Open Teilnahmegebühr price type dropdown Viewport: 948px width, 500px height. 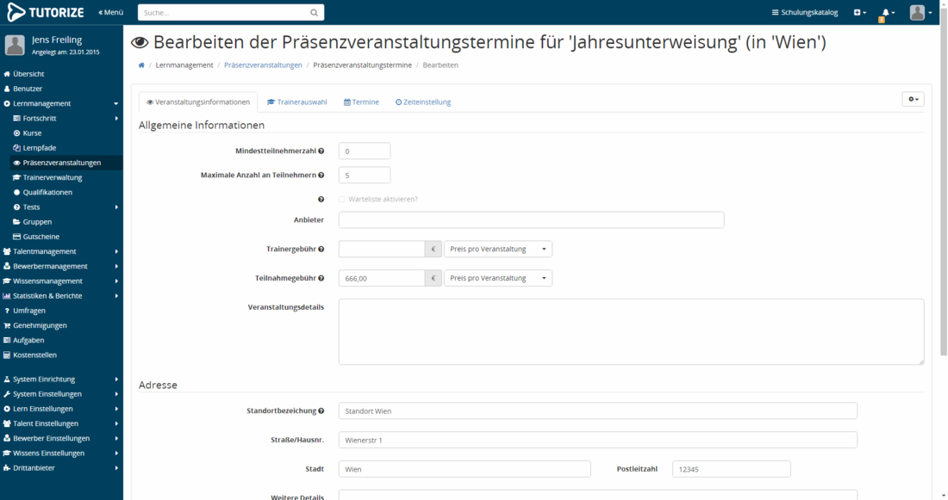497,278
